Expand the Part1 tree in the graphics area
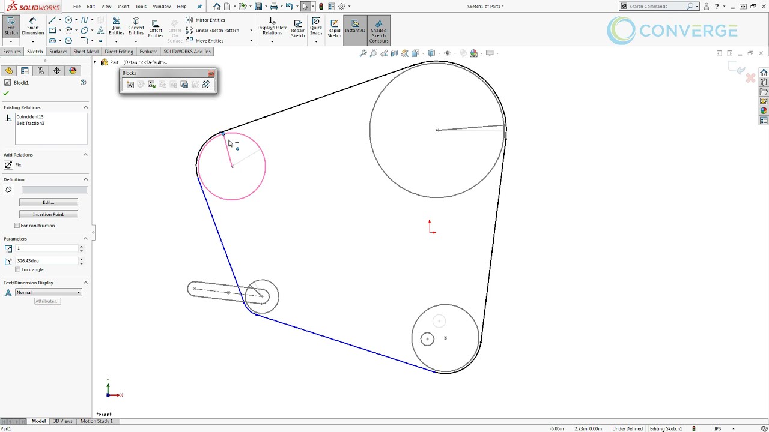Screen dimensions: 769x432 [95, 62]
